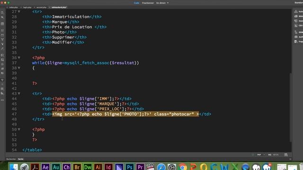The width and height of the screenshot is (303, 170).
Task: Open the Rechercher panel tab
Action: pyautogui.click(x=11, y=159)
